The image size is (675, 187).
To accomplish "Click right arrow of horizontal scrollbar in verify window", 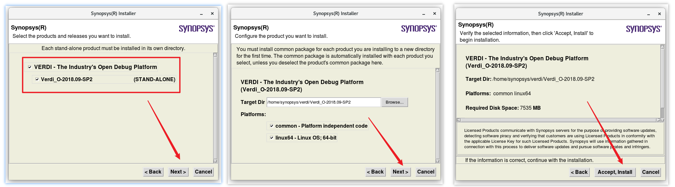I will [658, 120].
